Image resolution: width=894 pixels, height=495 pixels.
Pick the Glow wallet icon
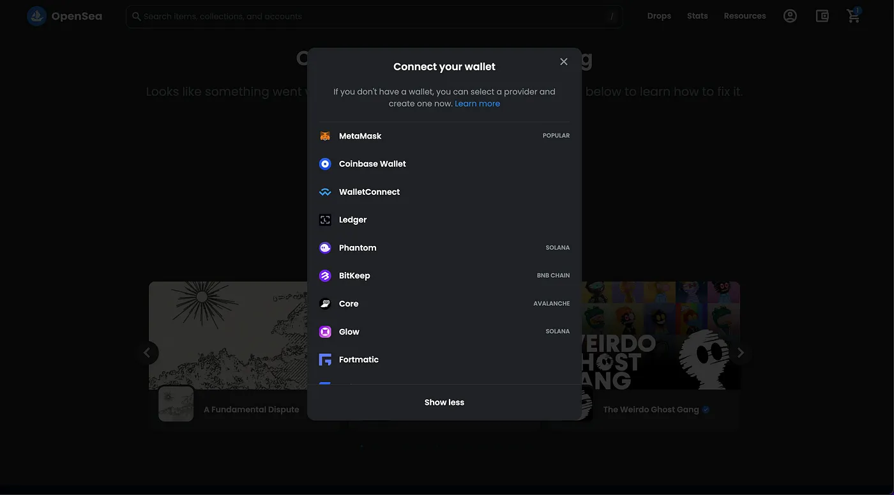pyautogui.click(x=325, y=332)
